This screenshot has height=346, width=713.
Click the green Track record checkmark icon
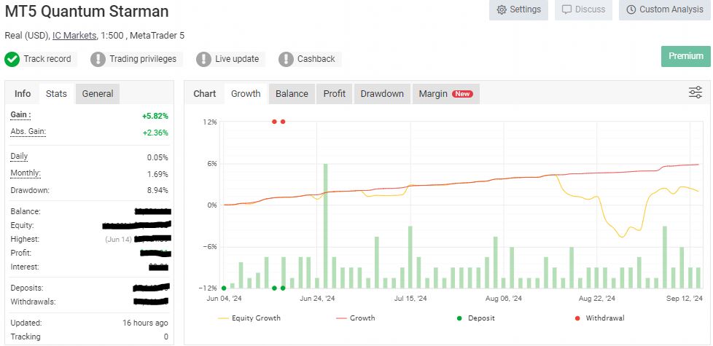[x=12, y=59]
